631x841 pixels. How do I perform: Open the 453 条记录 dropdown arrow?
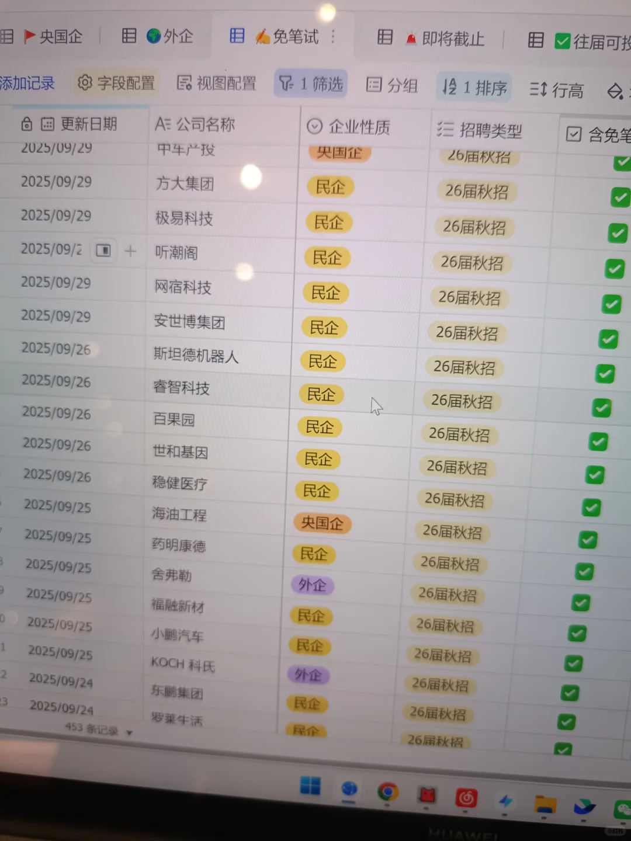click(130, 732)
